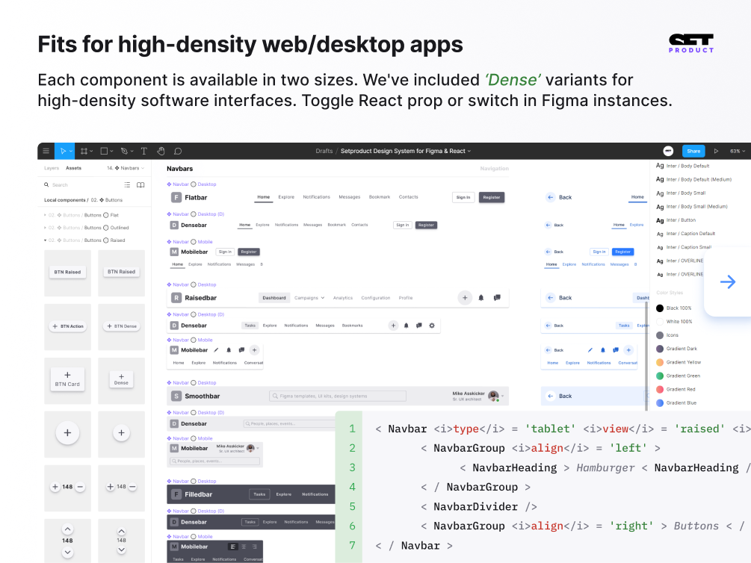751x563 pixels.
Task: Open shape tools dropdown arrow
Action: tap(111, 152)
